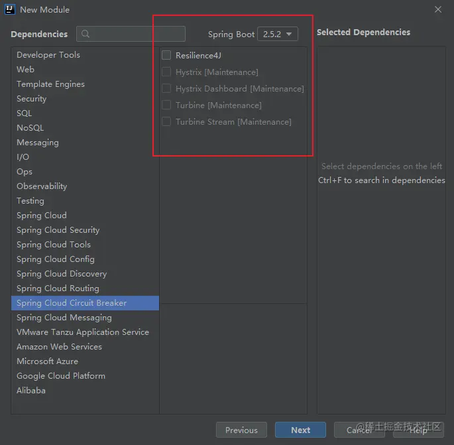The width and height of the screenshot is (454, 445).
Task: Select the Google Cloud Platform category
Action: 85,376
